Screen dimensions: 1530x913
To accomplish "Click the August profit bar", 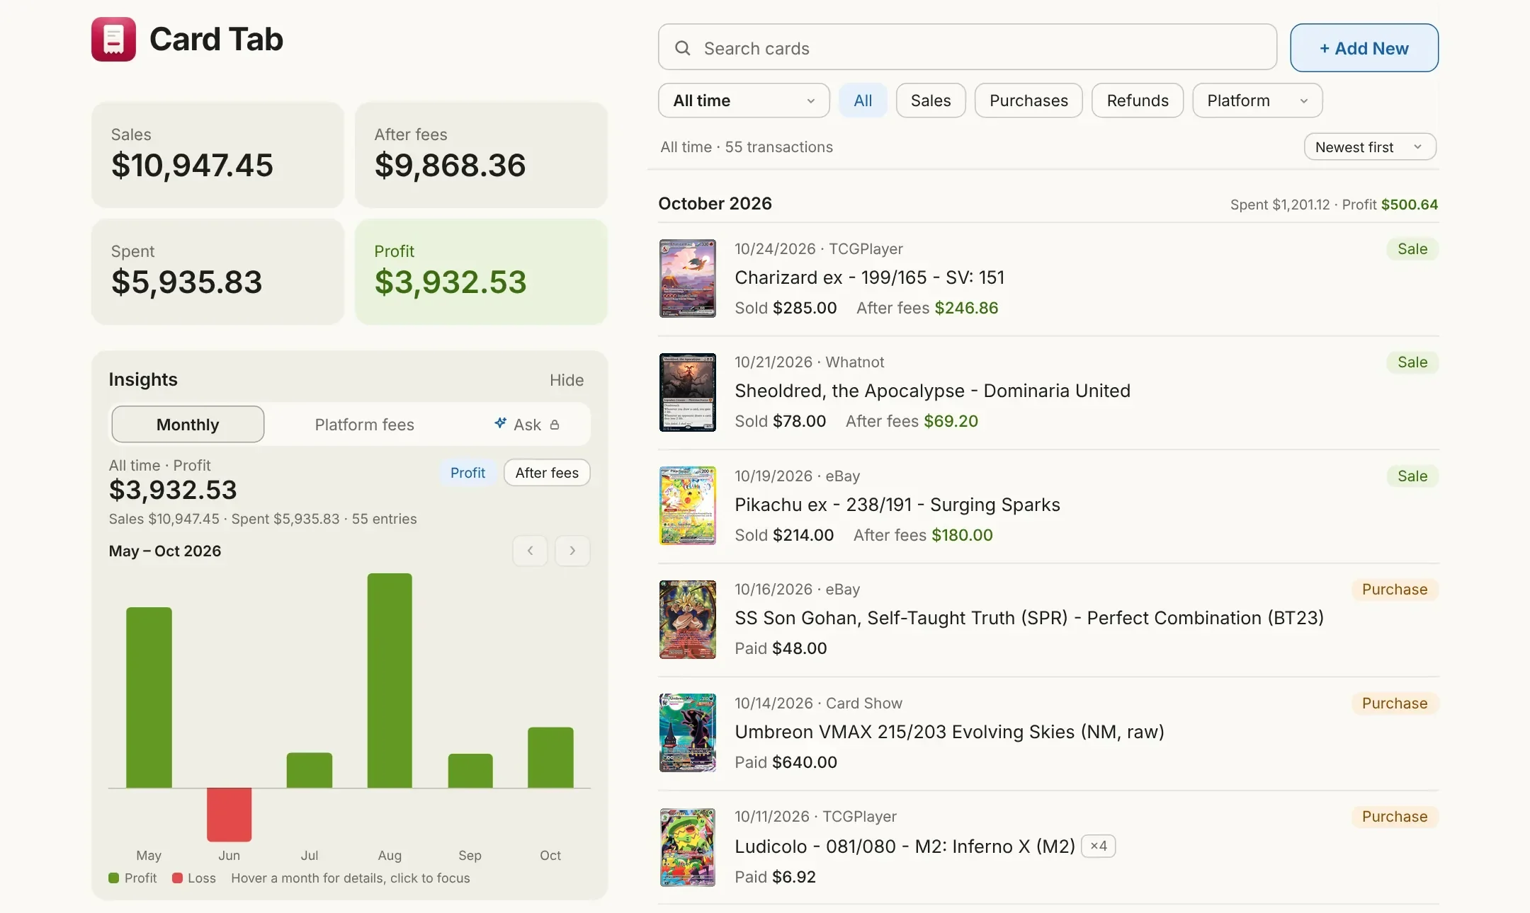I will click(x=390, y=681).
